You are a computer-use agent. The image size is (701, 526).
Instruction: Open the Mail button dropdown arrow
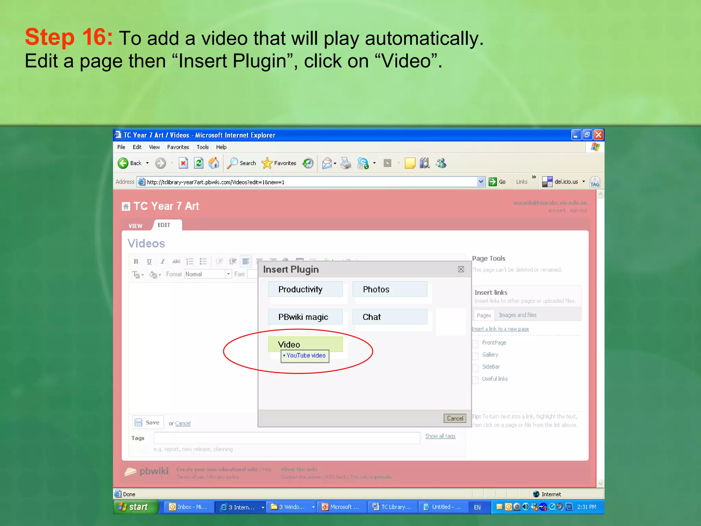[335, 163]
